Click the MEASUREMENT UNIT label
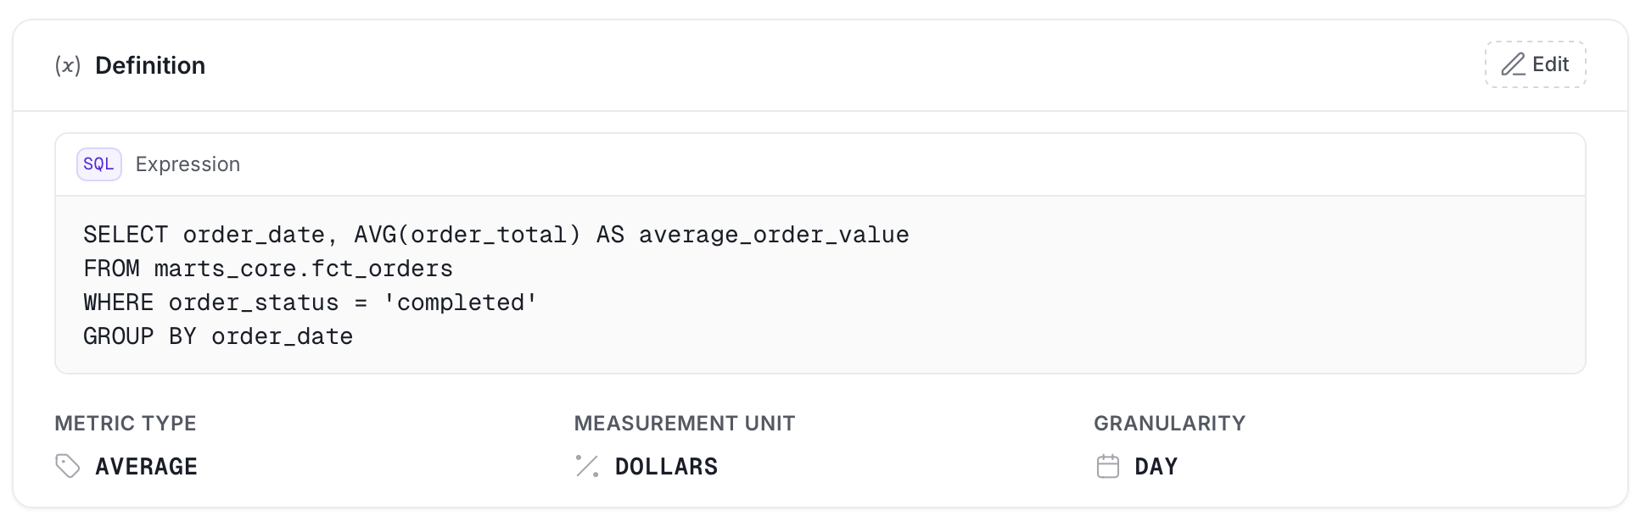 [x=685, y=423]
